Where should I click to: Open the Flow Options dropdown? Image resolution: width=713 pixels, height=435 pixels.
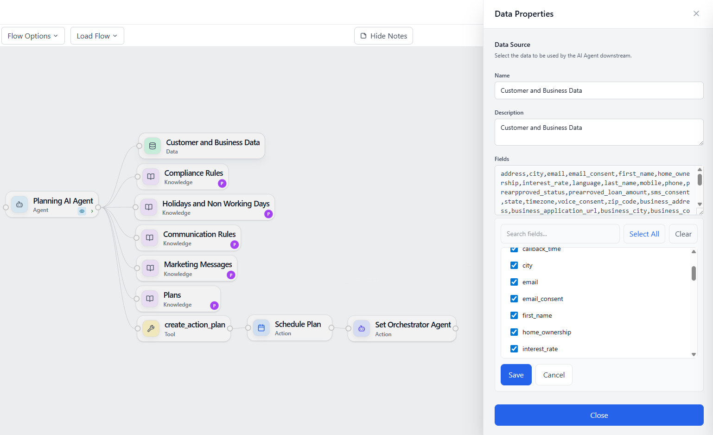pos(33,36)
